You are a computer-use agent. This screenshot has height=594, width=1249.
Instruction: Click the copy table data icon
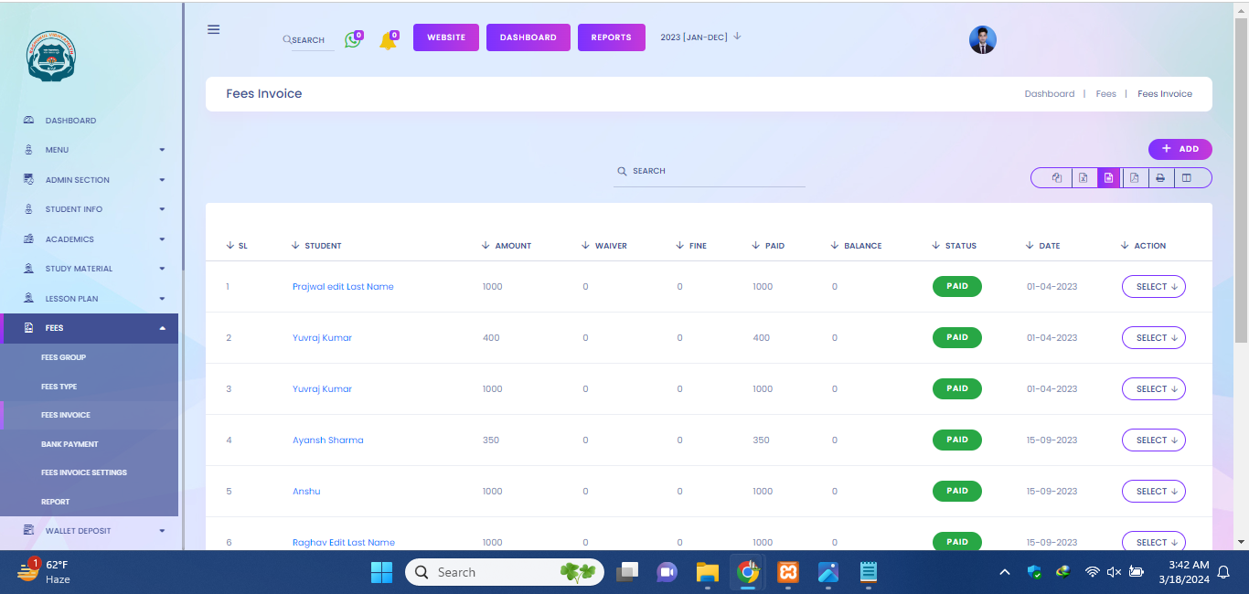[x=1057, y=178]
